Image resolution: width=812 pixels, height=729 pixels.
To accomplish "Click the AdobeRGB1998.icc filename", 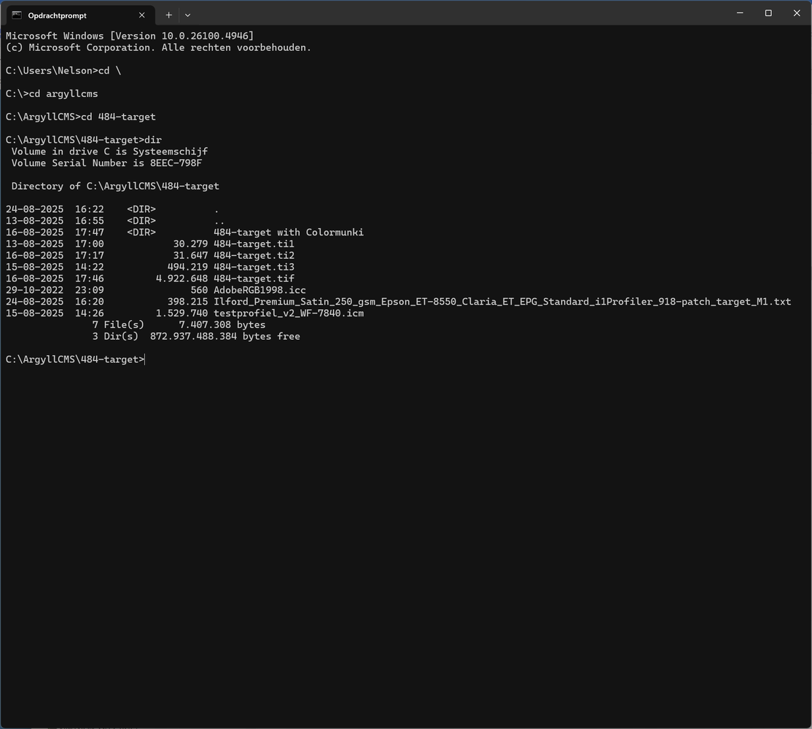I will [259, 290].
